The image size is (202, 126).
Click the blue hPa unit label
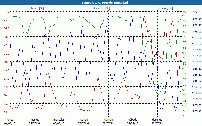click(x=195, y=12)
